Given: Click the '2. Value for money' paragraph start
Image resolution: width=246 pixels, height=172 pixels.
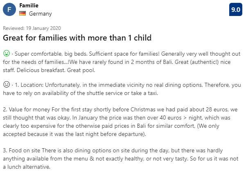Looking at the screenshot, I should [26, 109].
